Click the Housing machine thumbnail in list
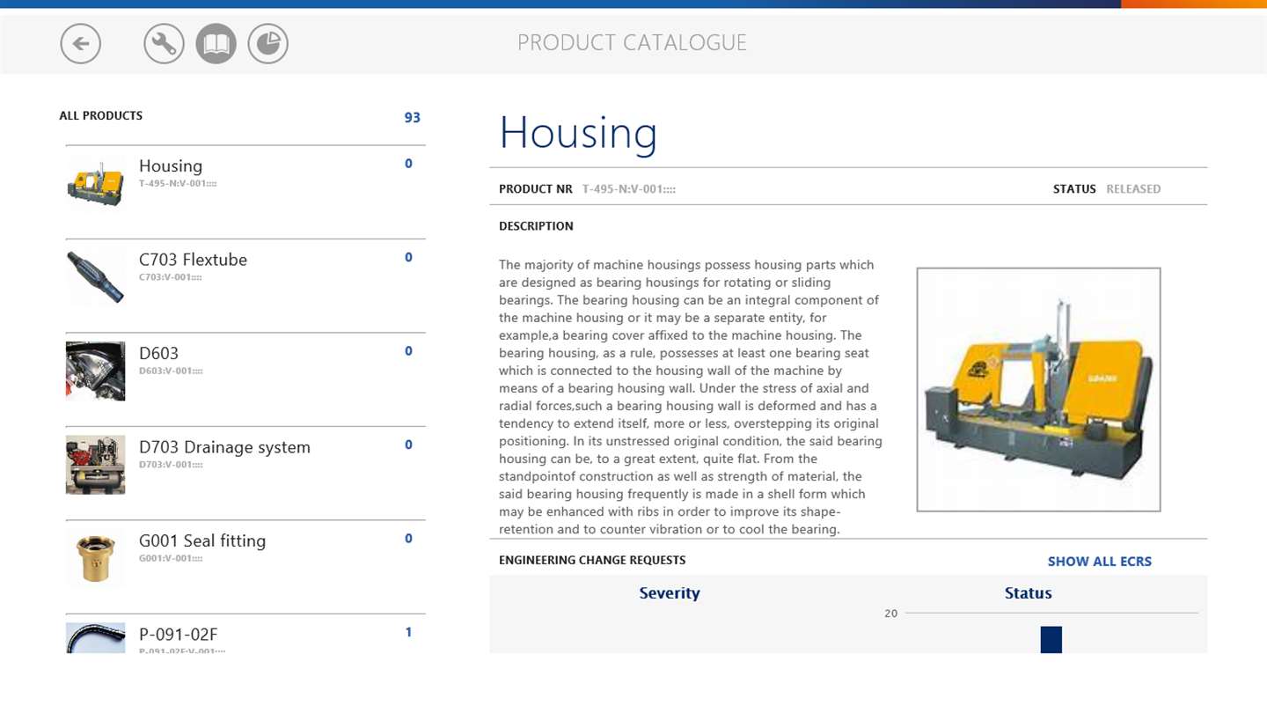This screenshot has width=1267, height=713. 95,182
